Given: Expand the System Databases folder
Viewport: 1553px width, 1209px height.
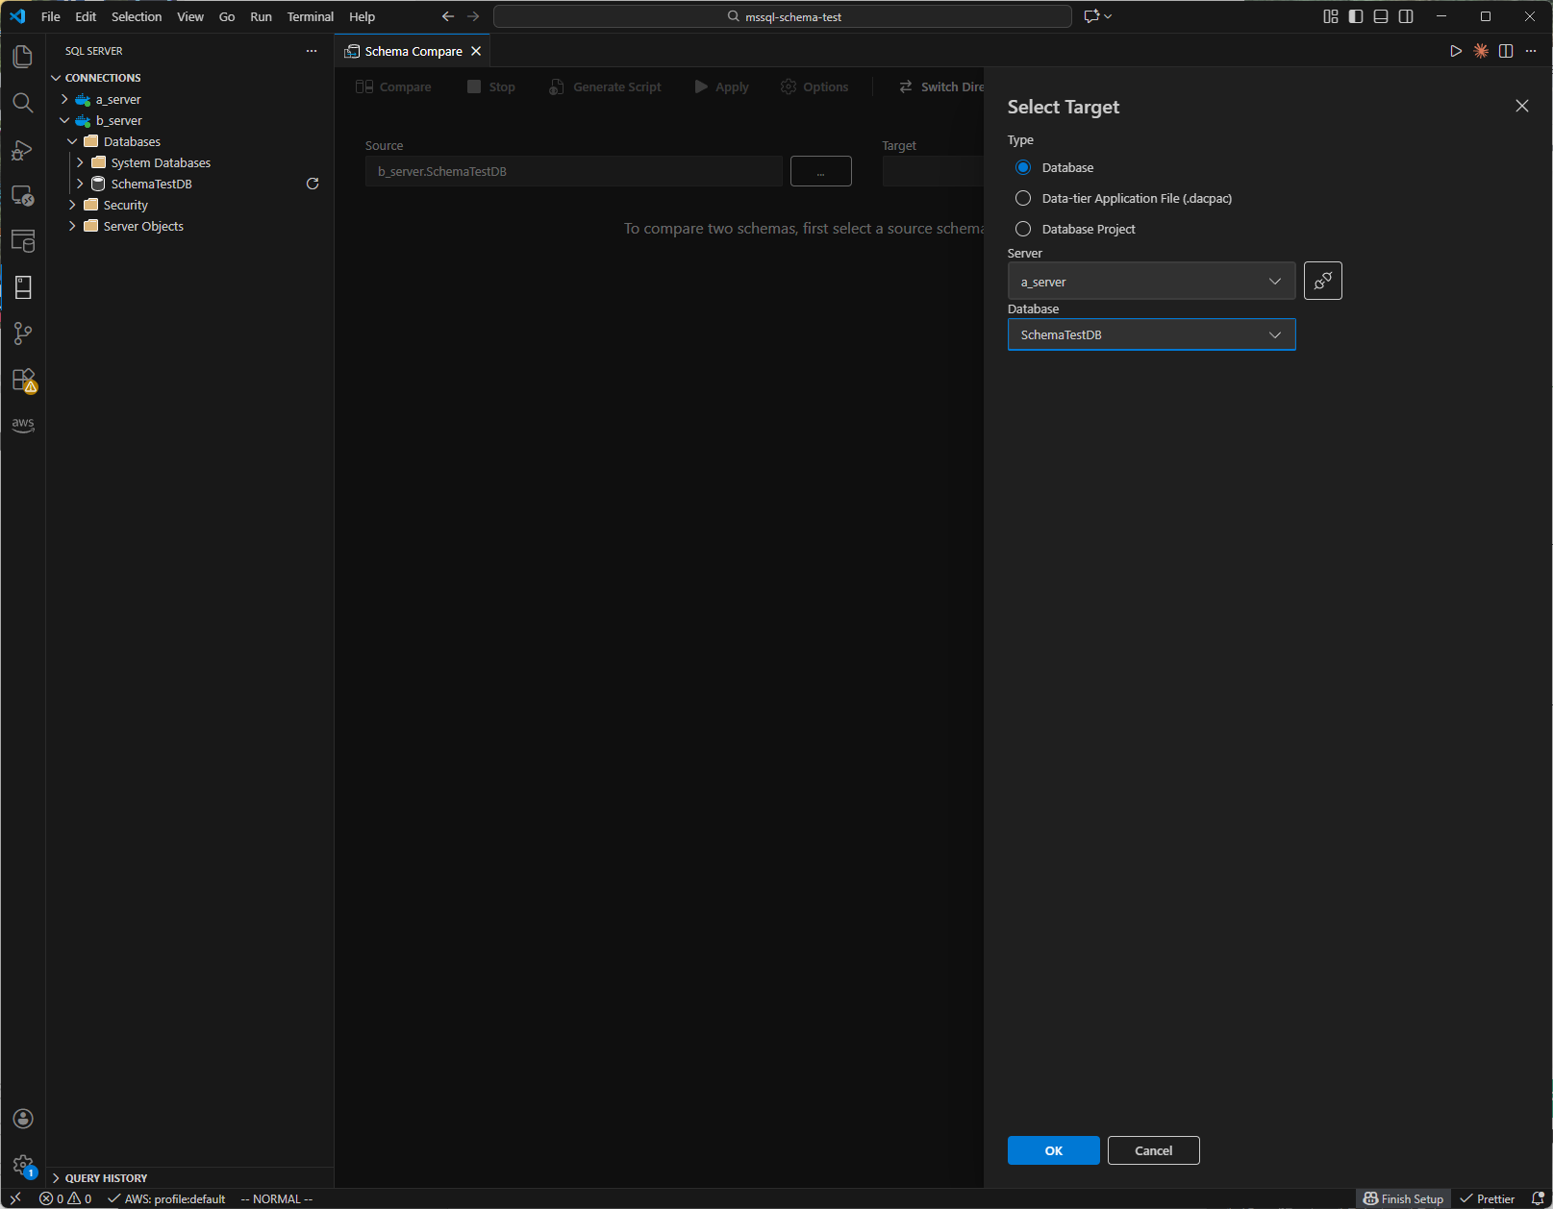Looking at the screenshot, I should coord(80,162).
